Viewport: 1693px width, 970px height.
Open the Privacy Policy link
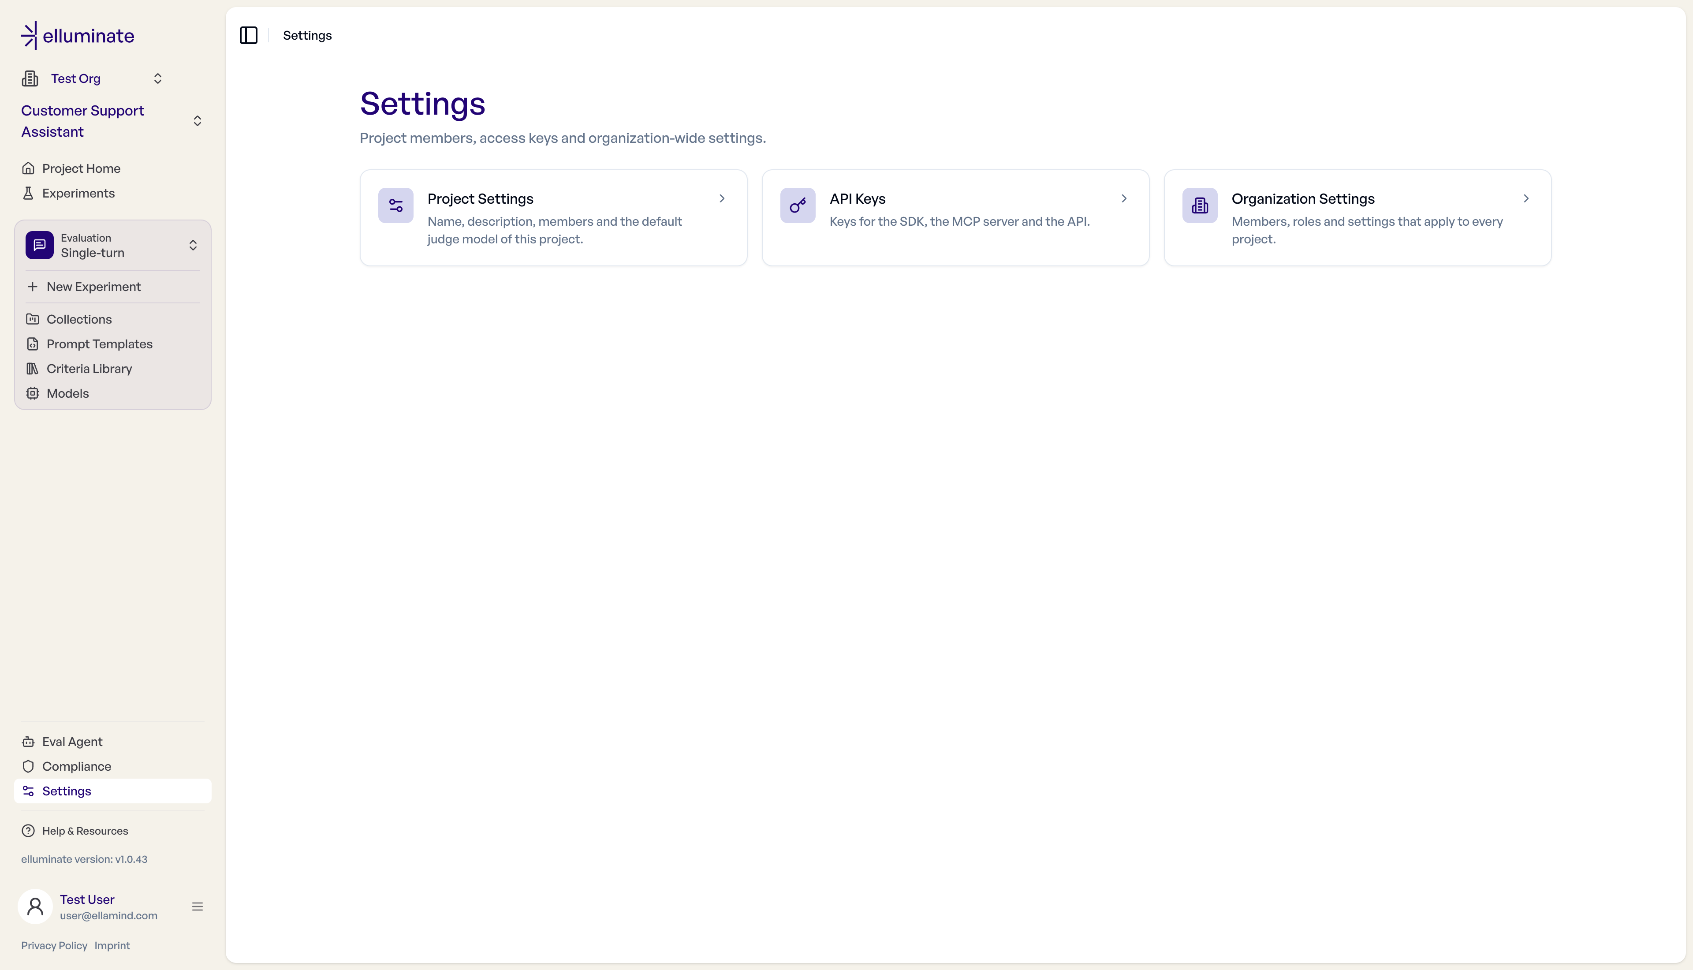(x=54, y=945)
